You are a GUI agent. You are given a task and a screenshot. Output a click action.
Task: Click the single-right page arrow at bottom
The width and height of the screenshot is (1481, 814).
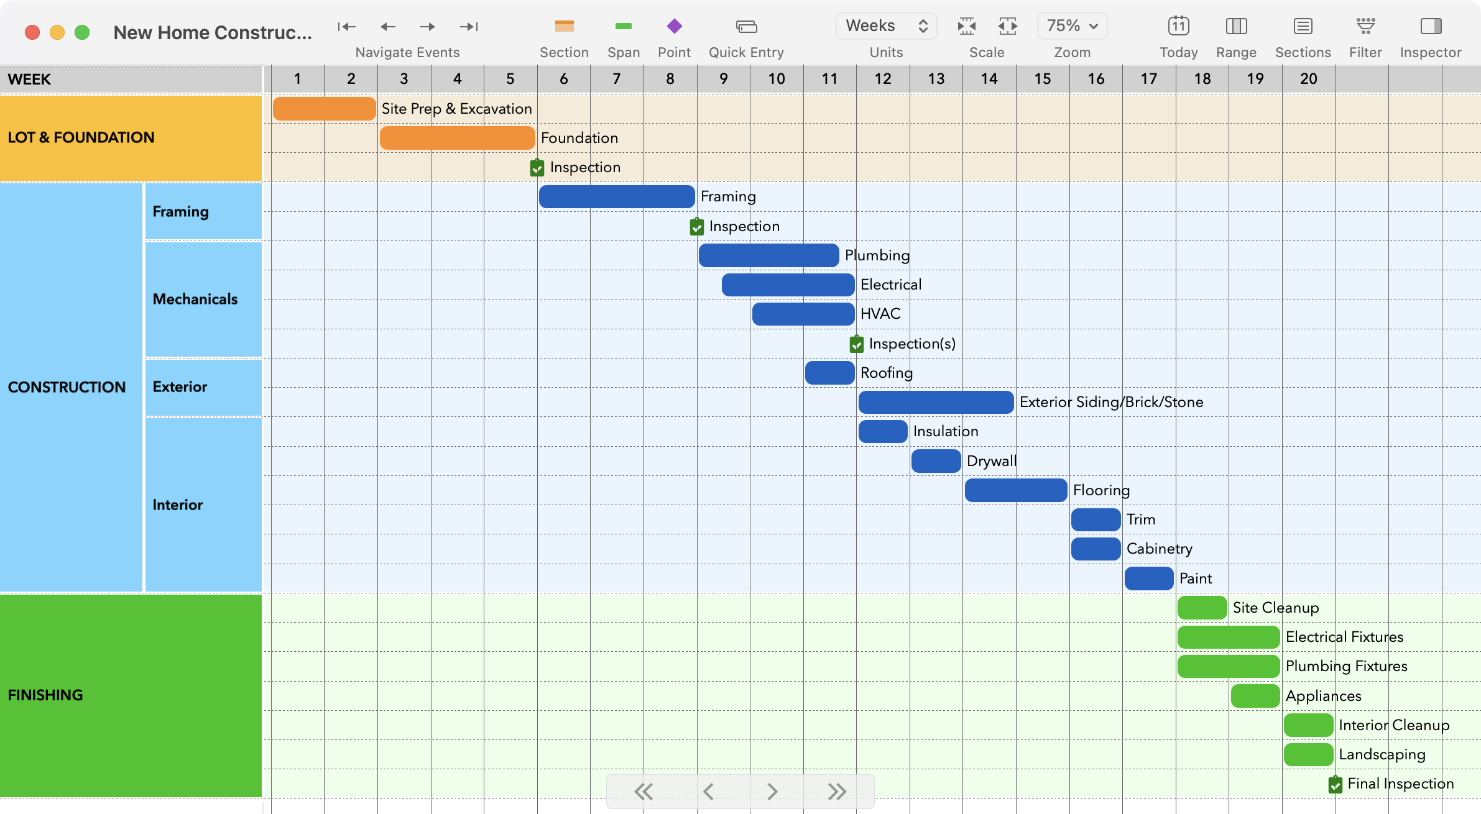tap(772, 791)
